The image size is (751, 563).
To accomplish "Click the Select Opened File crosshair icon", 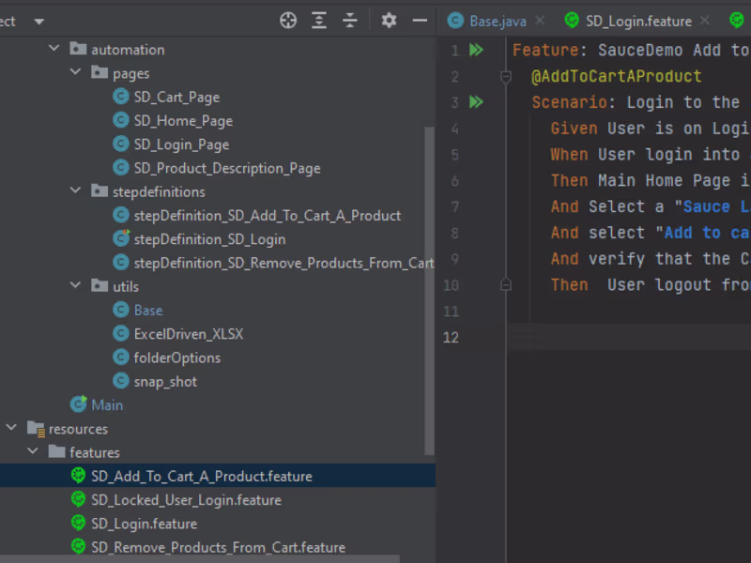I will click(x=288, y=21).
